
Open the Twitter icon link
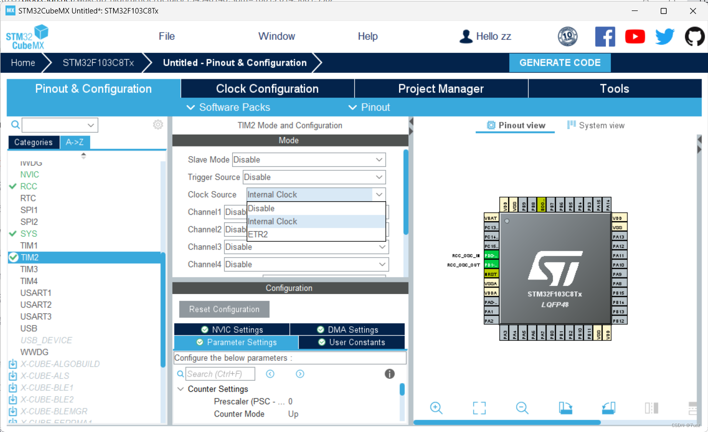coord(665,37)
